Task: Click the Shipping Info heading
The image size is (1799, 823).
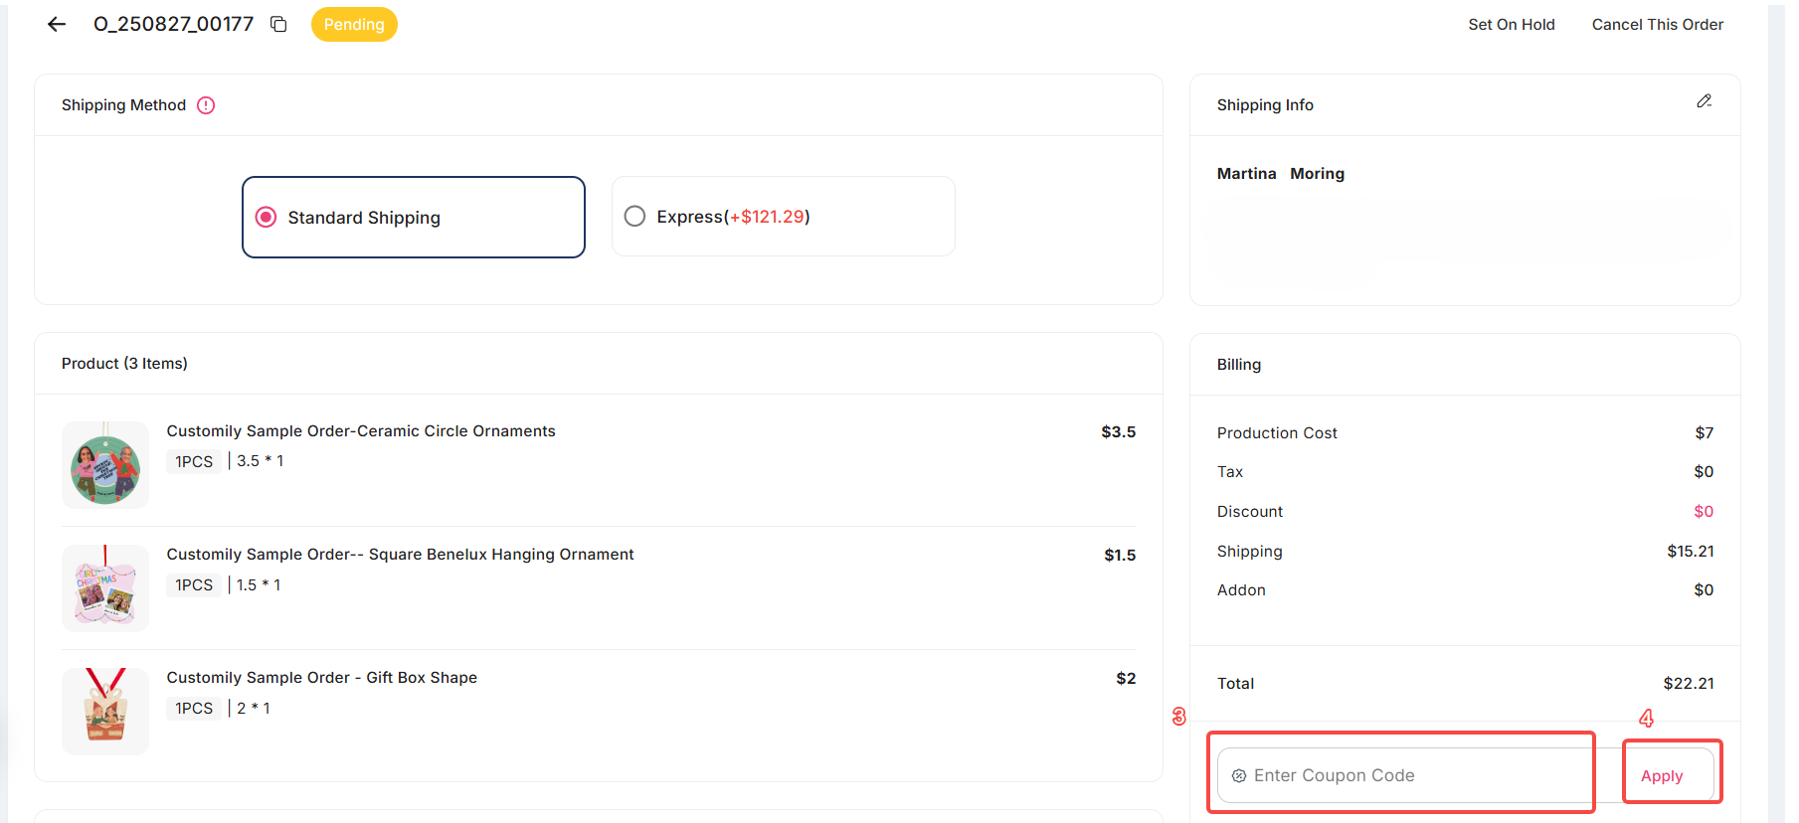Action: [x=1265, y=105]
